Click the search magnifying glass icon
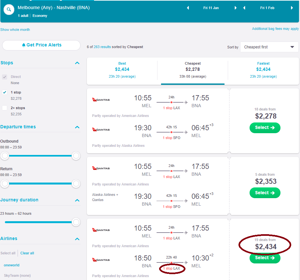300x280 pixels. pos(9,9)
